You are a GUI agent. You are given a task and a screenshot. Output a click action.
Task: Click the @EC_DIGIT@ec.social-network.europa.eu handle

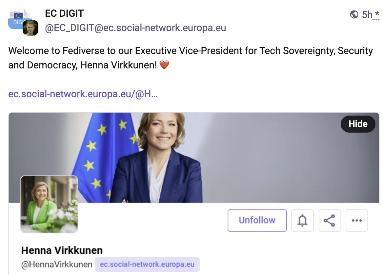(x=135, y=28)
